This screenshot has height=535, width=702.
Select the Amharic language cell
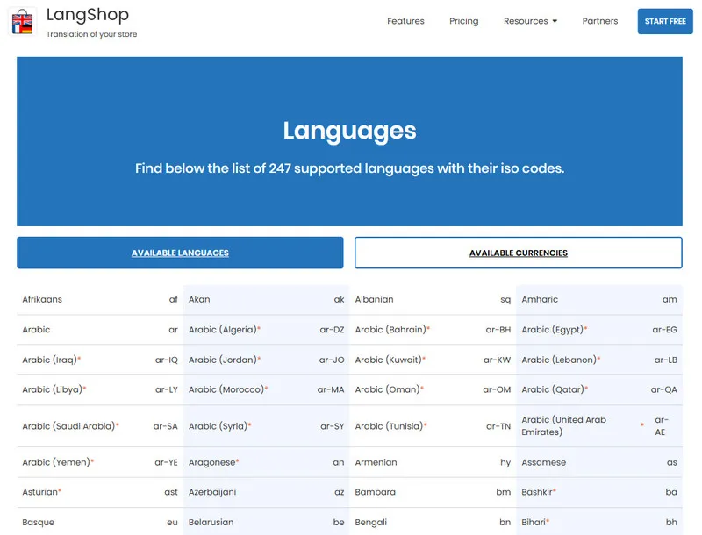click(x=599, y=299)
